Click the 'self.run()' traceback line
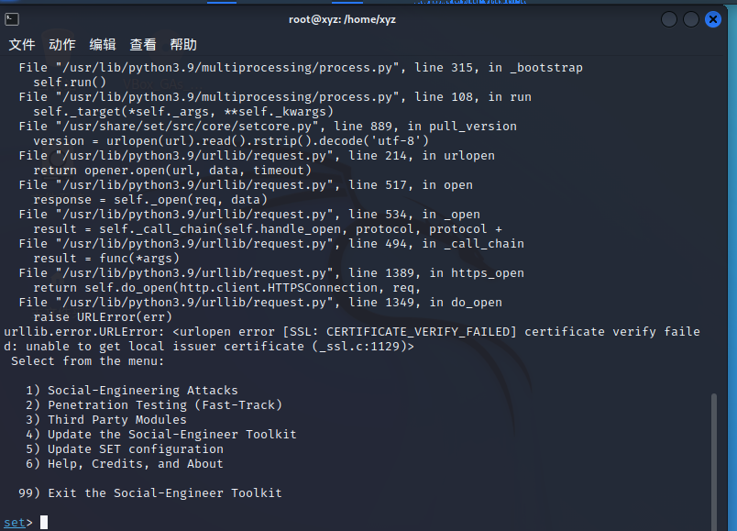Screen dimensions: 737x531 pyautogui.click(x=70, y=83)
